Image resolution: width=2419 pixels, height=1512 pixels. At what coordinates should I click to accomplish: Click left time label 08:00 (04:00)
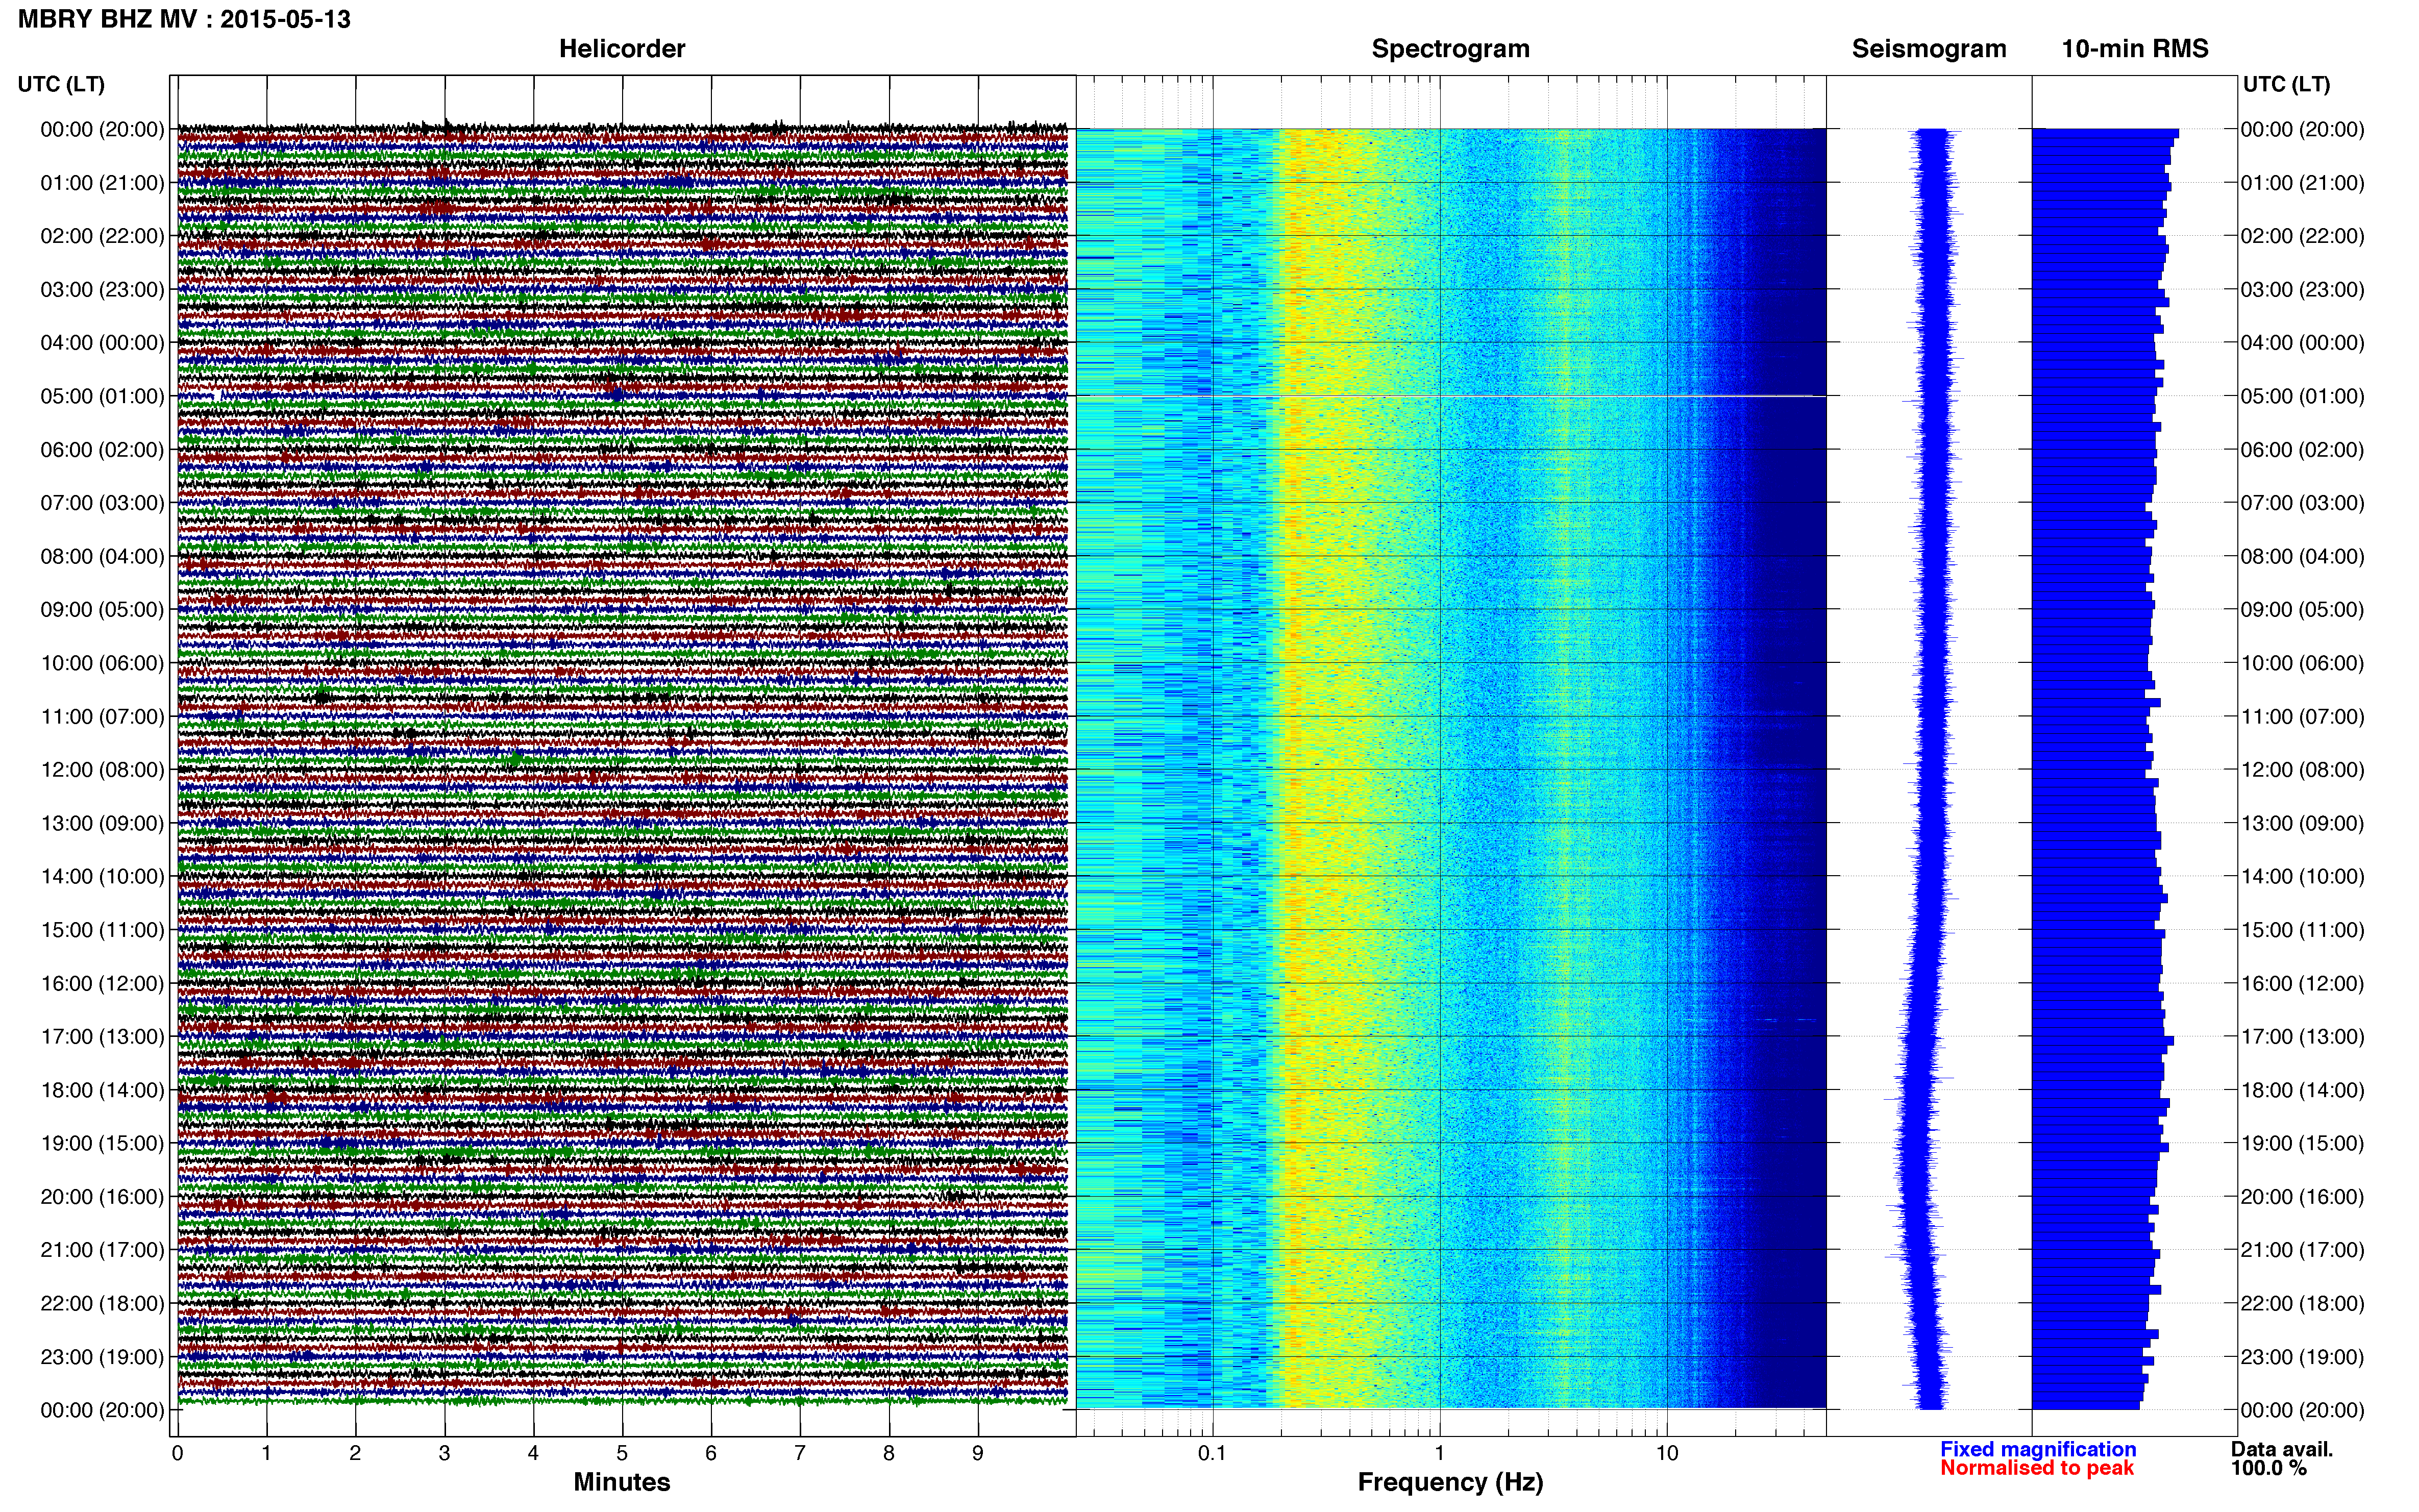click(102, 556)
